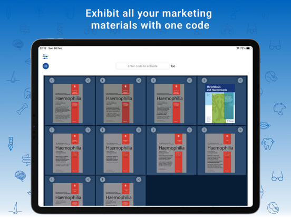Viewport: 291px width, 218px height.
Task: Open first-row second Haemophilia cover
Action: (x=119, y=104)
